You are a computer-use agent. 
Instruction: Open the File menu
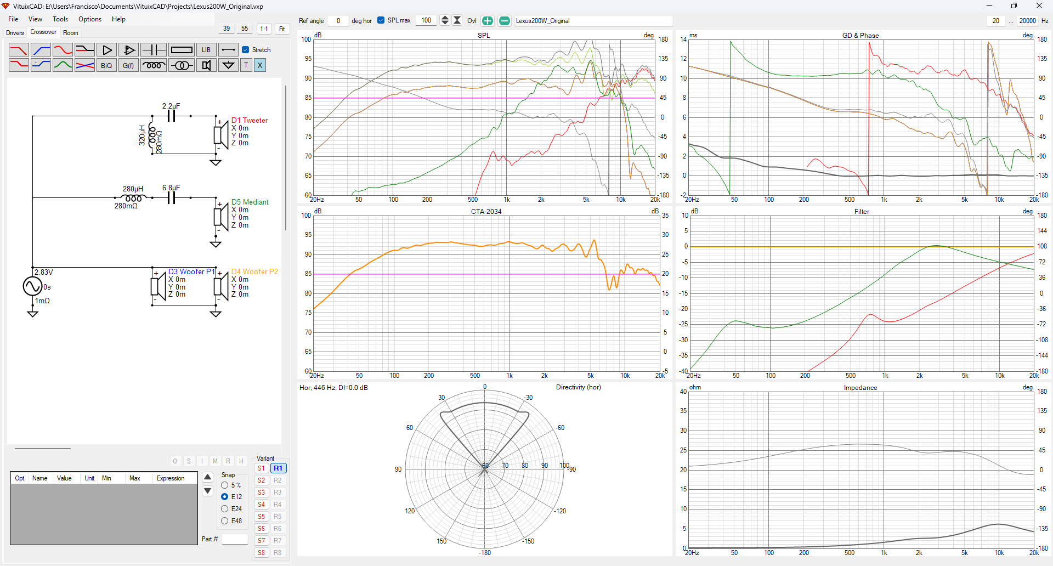tap(13, 19)
